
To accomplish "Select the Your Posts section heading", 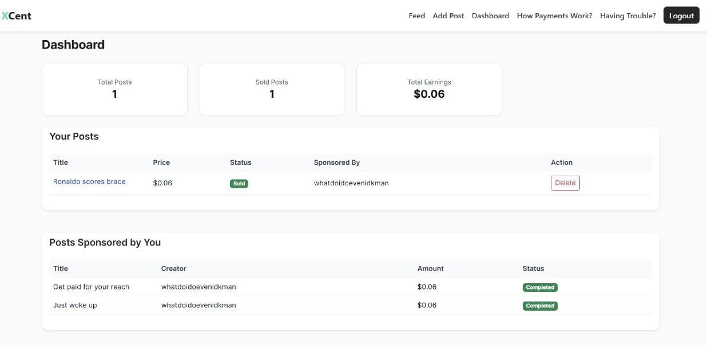I will (74, 136).
